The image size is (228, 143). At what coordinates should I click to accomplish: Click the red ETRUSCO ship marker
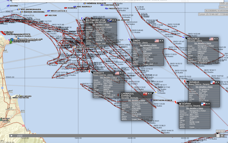(x=2, y=32)
